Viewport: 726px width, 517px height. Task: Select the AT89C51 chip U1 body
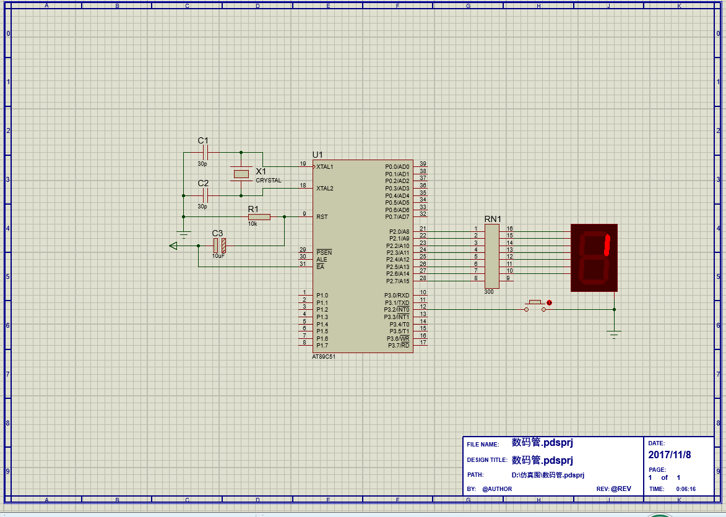point(363,256)
